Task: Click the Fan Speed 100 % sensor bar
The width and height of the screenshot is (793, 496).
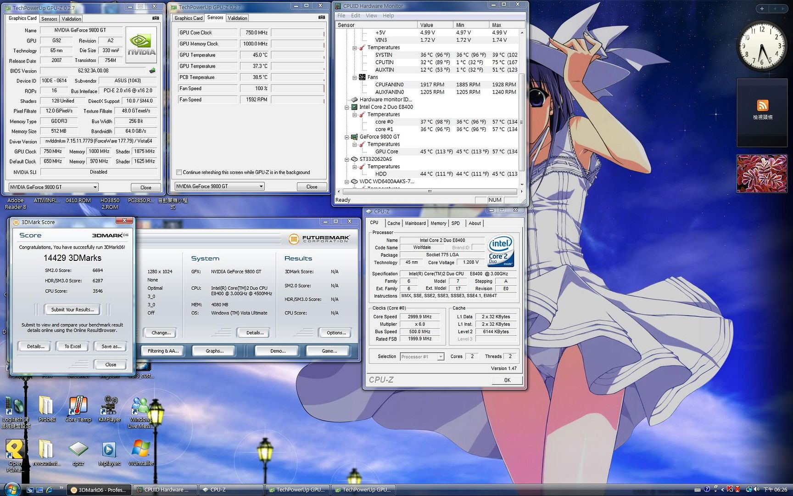Action: pyautogui.click(x=297, y=88)
